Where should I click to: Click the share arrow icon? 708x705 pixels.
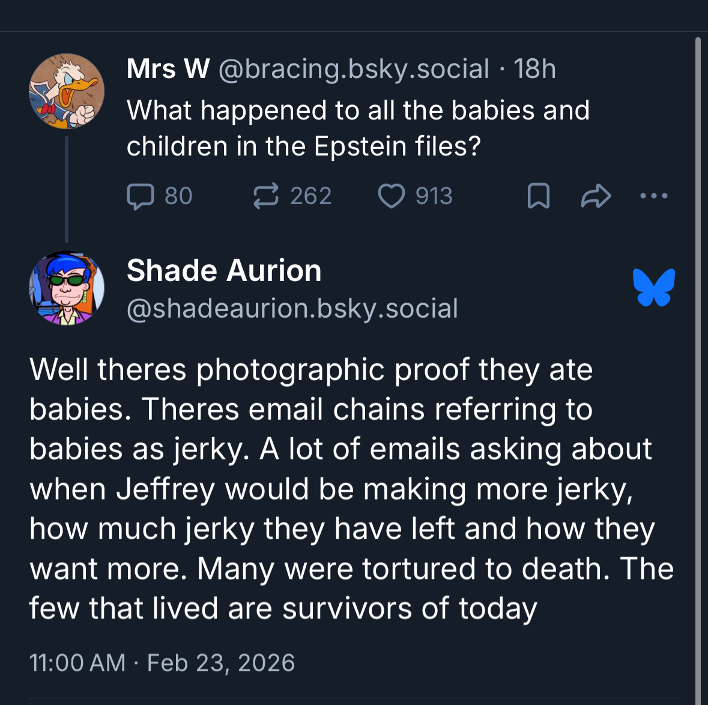point(596,196)
